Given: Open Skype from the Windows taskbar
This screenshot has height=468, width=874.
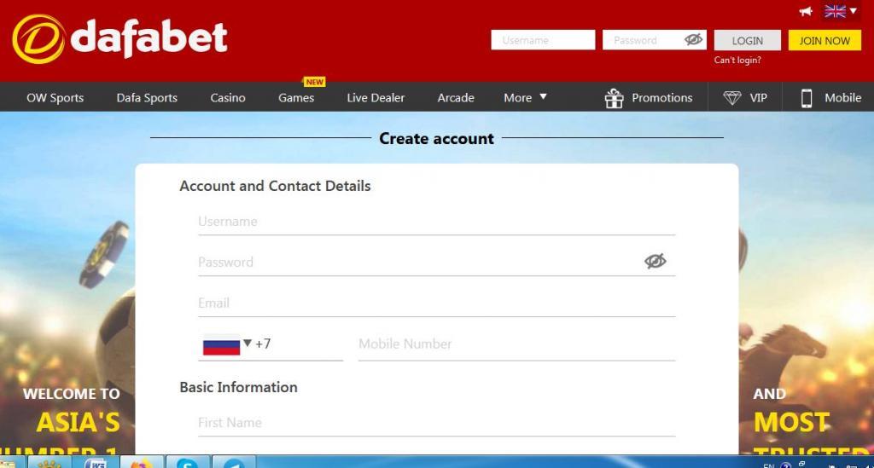Looking at the screenshot, I should pyautogui.click(x=187, y=463).
